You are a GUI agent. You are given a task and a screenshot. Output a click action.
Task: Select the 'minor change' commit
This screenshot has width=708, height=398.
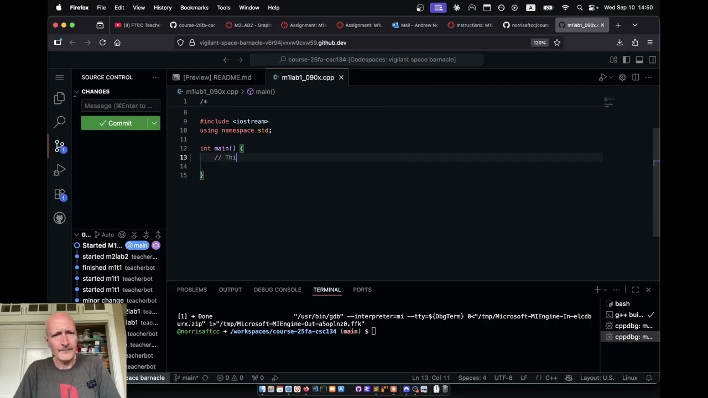coord(119,301)
